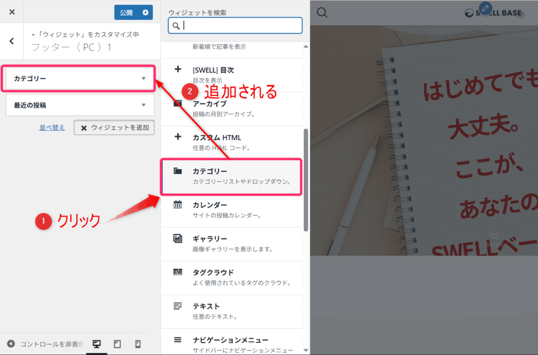The image size is (538, 355).
Task: Select the ギャラリー widget entry
Action: pos(232,244)
